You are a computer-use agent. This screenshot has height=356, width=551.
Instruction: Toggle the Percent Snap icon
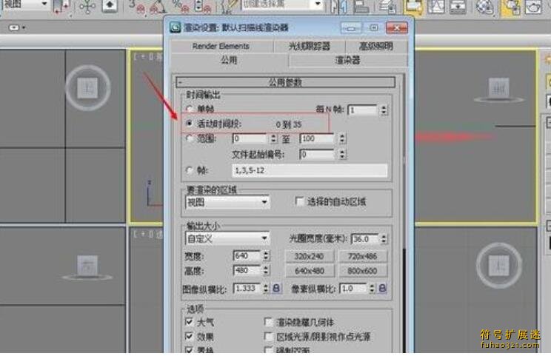(x=180, y=7)
